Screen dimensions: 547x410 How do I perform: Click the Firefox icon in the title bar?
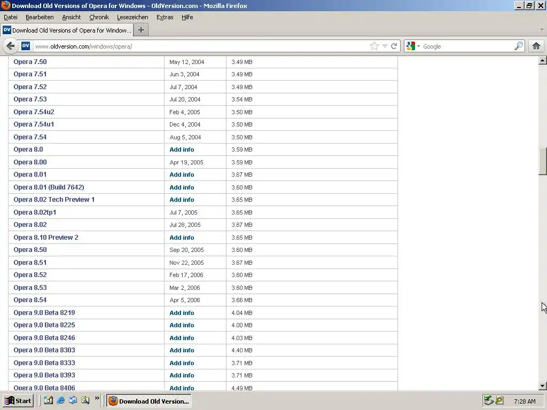coord(5,5)
